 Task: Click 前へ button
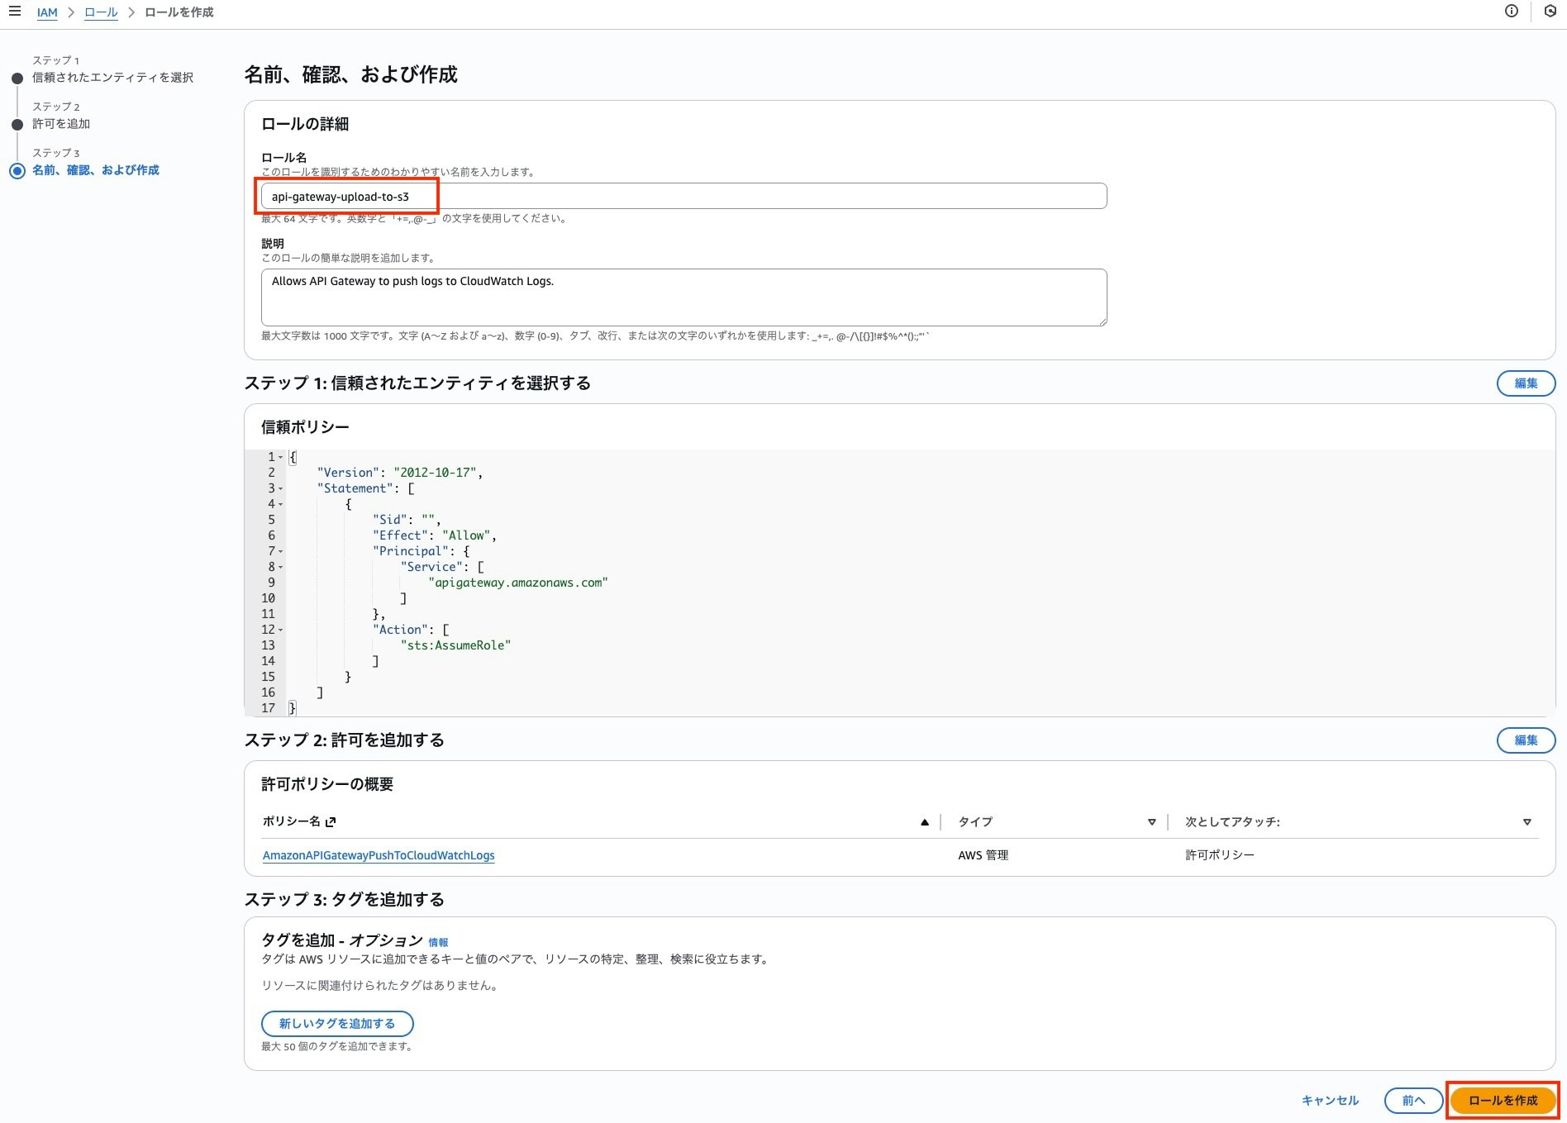point(1413,1101)
